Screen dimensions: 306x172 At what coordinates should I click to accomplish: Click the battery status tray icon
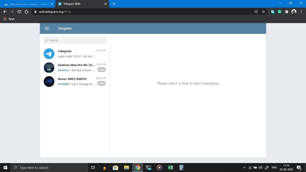coord(255,168)
